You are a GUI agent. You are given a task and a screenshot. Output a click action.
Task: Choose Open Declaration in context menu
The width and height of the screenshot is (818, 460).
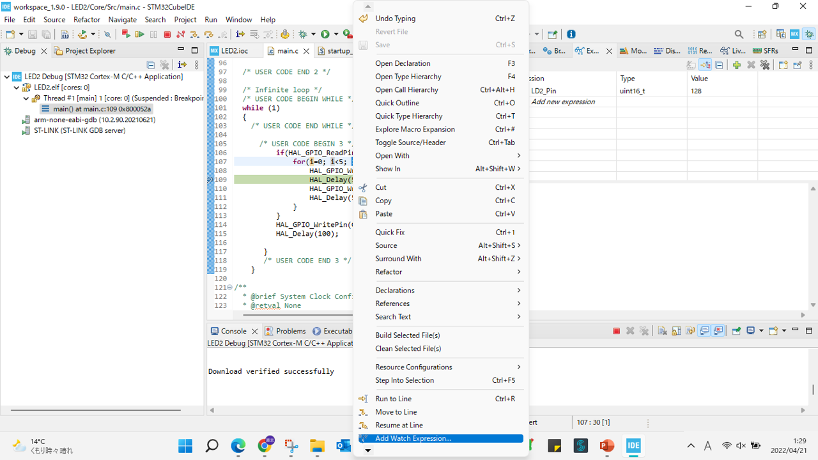point(441,63)
